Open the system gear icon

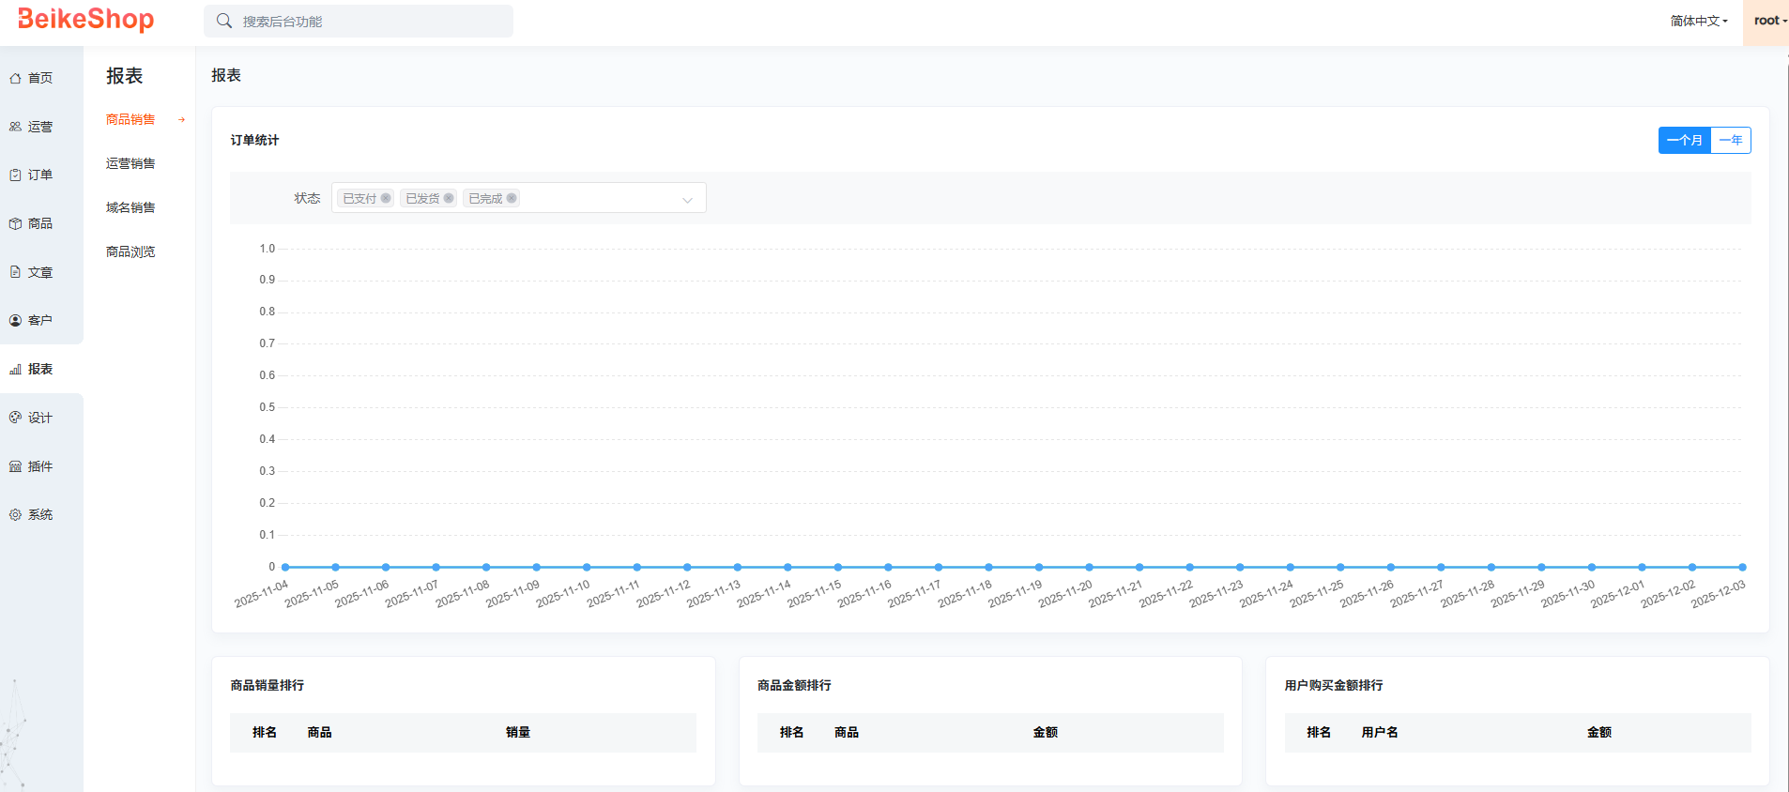coord(15,514)
